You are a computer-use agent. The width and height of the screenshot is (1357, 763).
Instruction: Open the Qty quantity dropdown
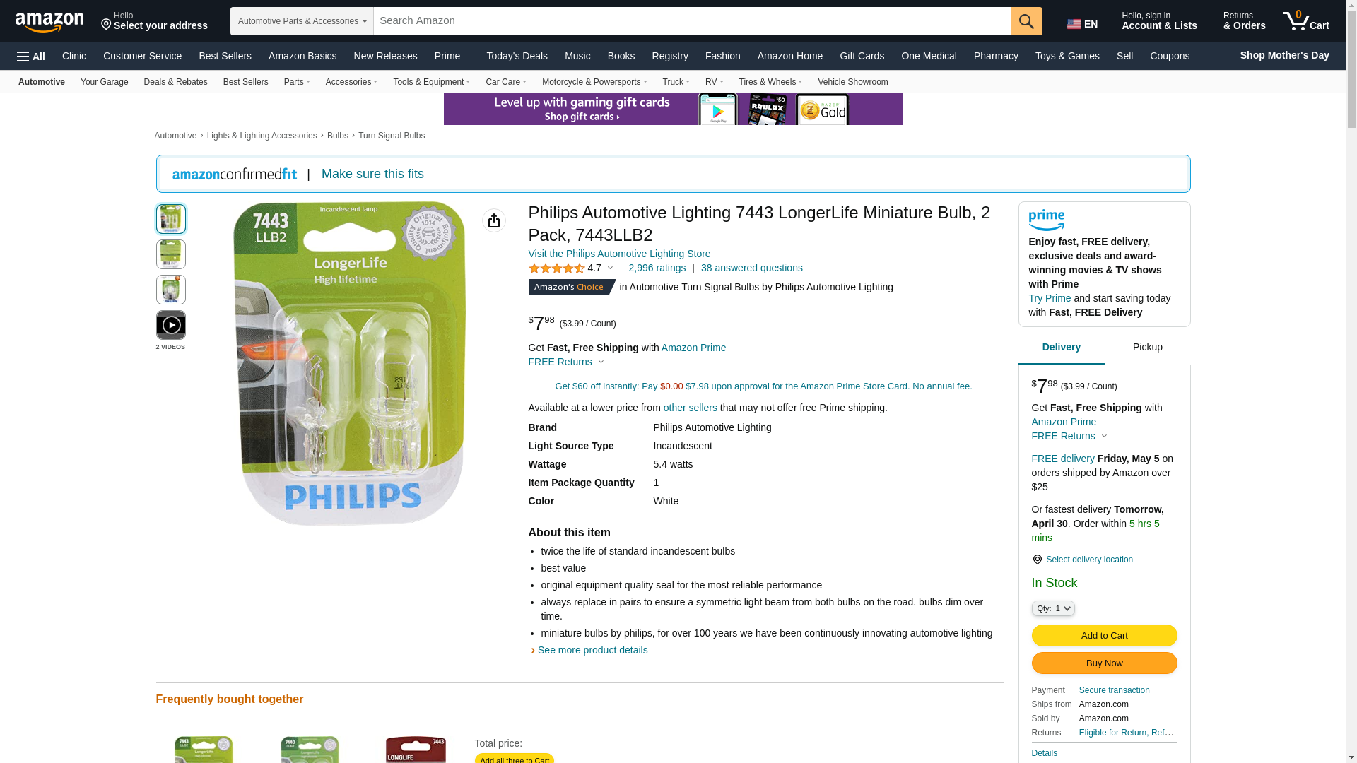[1053, 608]
